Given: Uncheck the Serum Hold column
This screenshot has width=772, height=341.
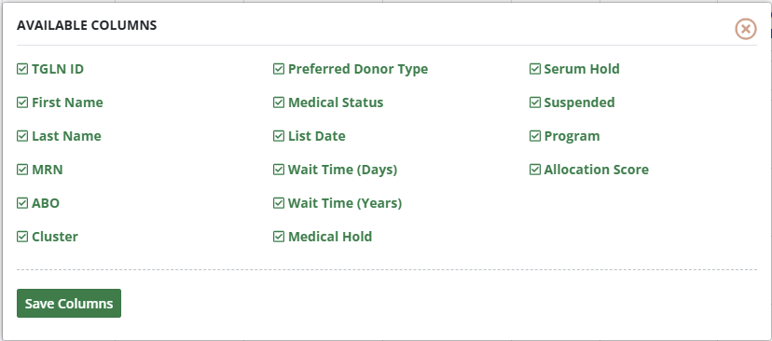Looking at the screenshot, I should click(534, 69).
